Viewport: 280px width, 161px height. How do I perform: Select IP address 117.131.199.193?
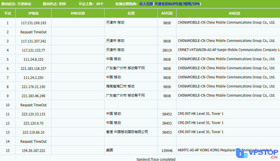(33, 23)
